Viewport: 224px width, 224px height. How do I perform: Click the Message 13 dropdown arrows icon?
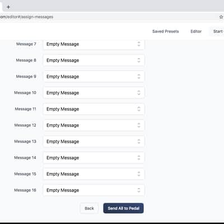point(139,141)
